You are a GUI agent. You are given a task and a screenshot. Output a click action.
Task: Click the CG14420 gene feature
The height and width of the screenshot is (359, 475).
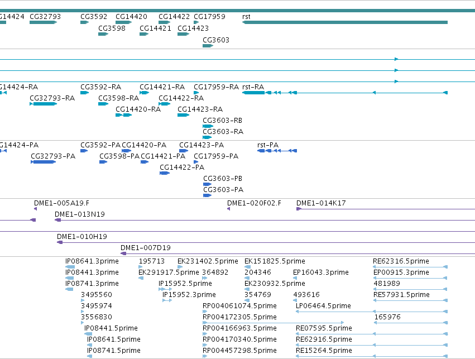tap(123, 22)
